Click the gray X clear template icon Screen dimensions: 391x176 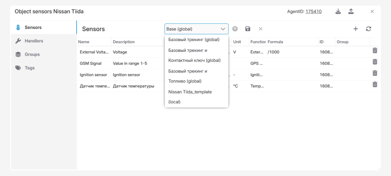(261, 29)
